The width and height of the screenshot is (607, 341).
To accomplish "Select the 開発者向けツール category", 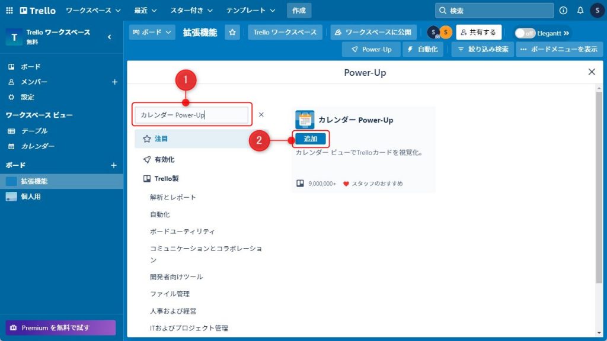I will [176, 277].
